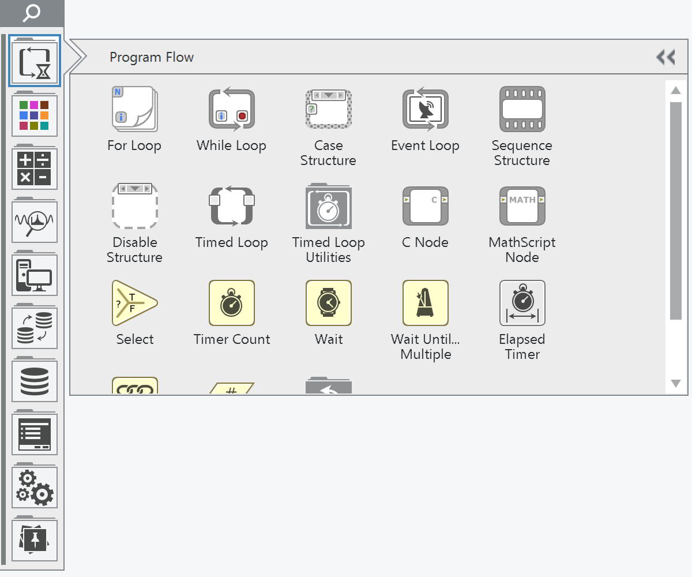Image resolution: width=692 pixels, height=577 pixels.
Task: Click the scroll down arrow in palette
Action: [x=676, y=384]
